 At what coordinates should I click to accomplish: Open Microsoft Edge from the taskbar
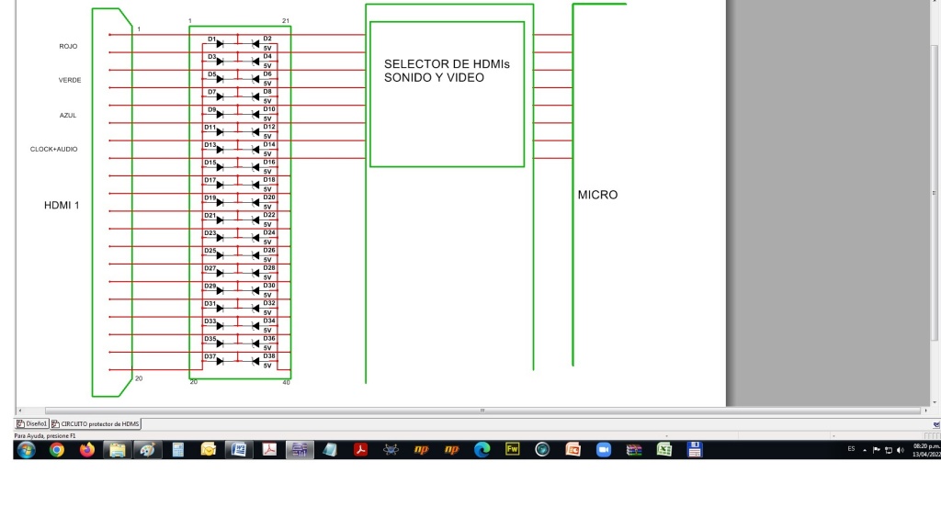click(x=482, y=450)
